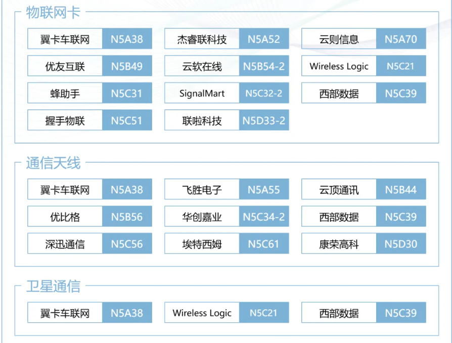452x343 pixels.
Task: Select booth number N5B54-2
Action: (x=264, y=66)
